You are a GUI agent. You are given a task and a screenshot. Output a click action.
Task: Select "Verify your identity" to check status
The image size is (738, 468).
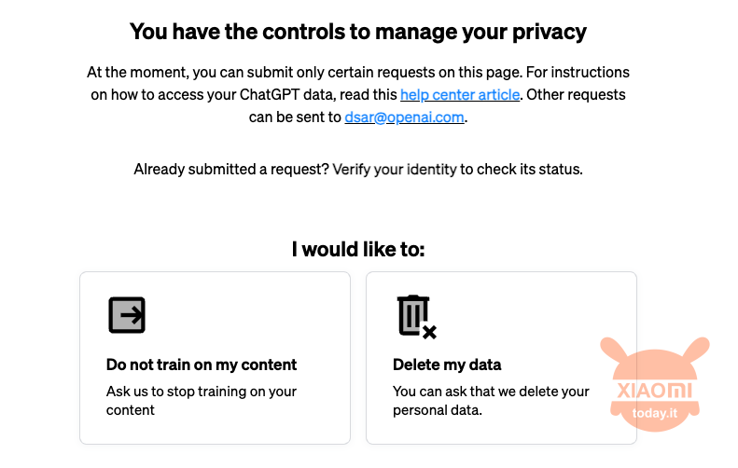tap(395, 170)
